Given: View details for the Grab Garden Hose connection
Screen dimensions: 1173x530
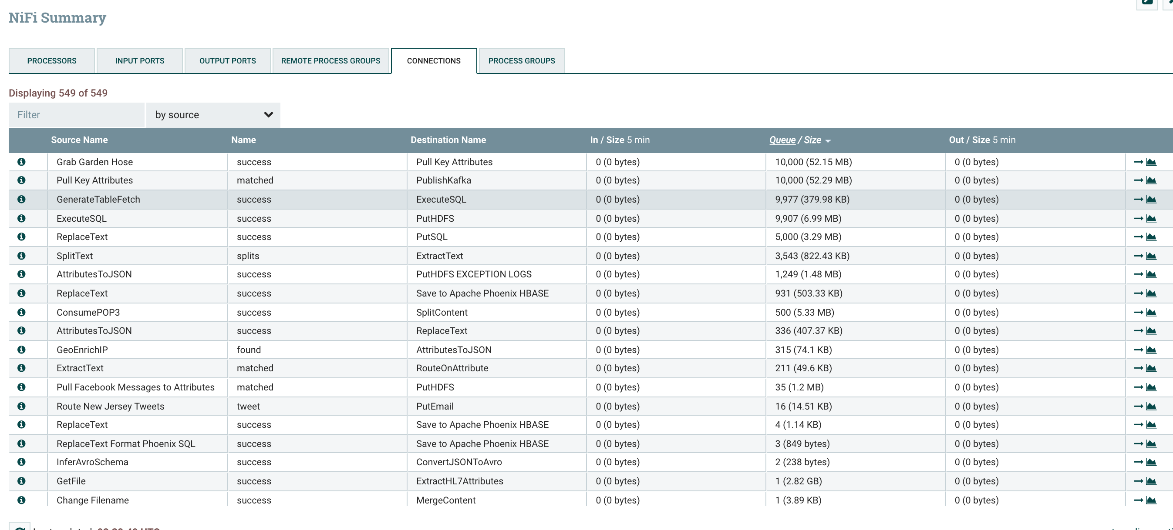Looking at the screenshot, I should pyautogui.click(x=22, y=162).
